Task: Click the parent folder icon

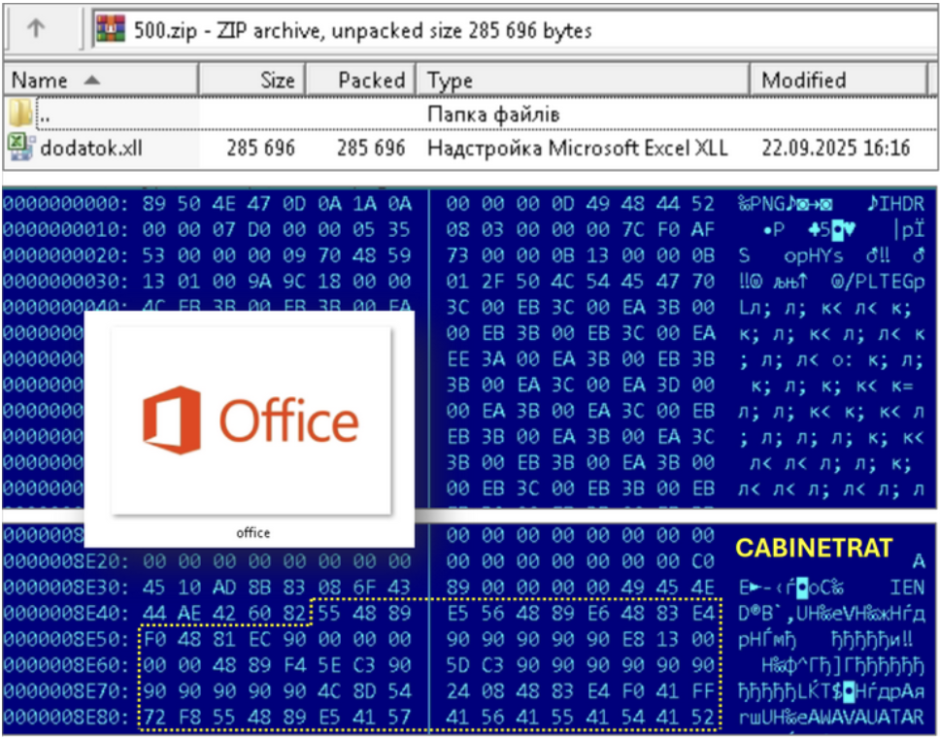Action: pyautogui.click(x=20, y=115)
